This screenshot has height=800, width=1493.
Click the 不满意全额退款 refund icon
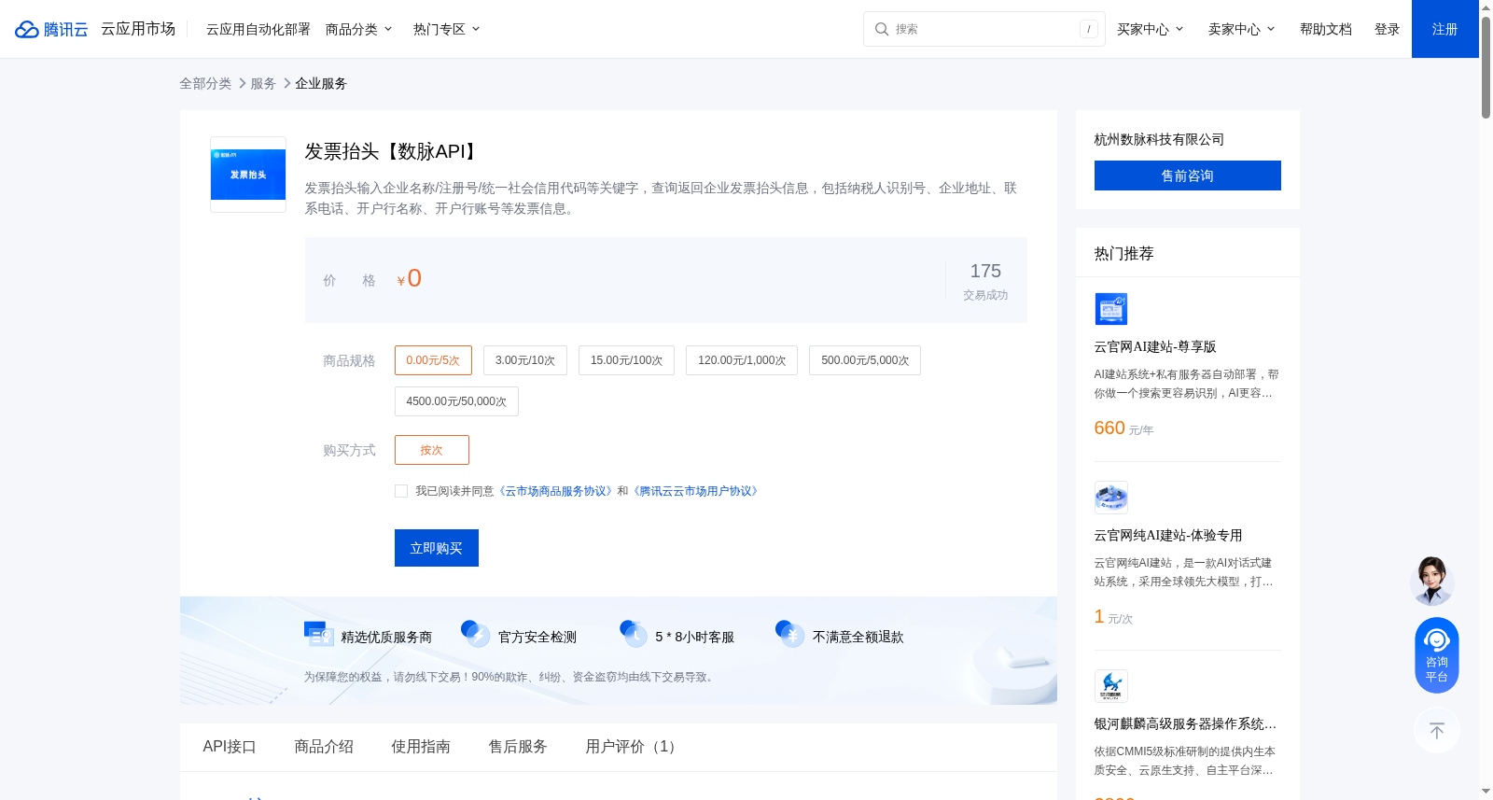pos(790,634)
